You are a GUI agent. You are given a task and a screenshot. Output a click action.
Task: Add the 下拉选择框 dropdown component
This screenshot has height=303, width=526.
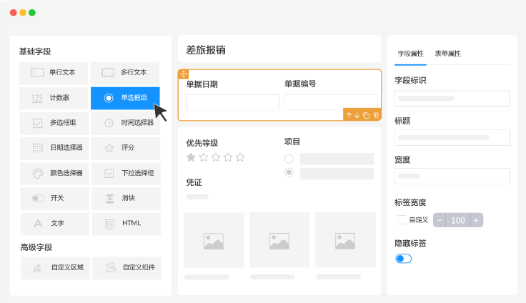[x=125, y=173]
